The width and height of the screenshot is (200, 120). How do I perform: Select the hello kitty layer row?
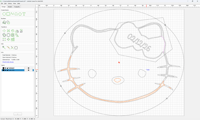pos(18,70)
